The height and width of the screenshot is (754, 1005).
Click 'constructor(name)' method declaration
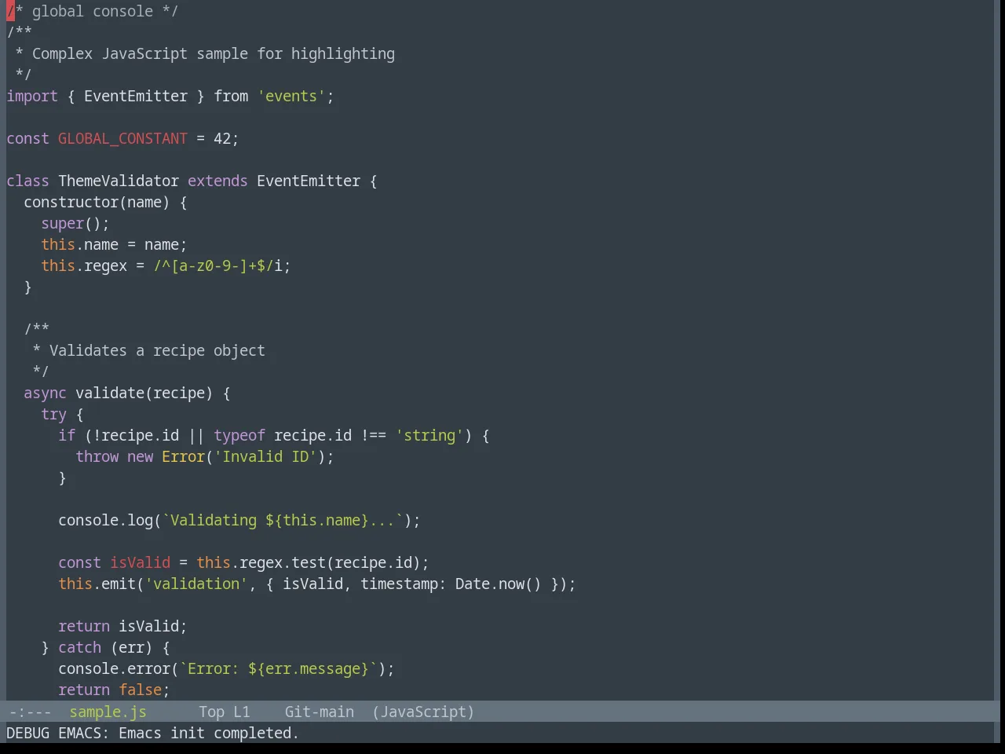point(97,202)
